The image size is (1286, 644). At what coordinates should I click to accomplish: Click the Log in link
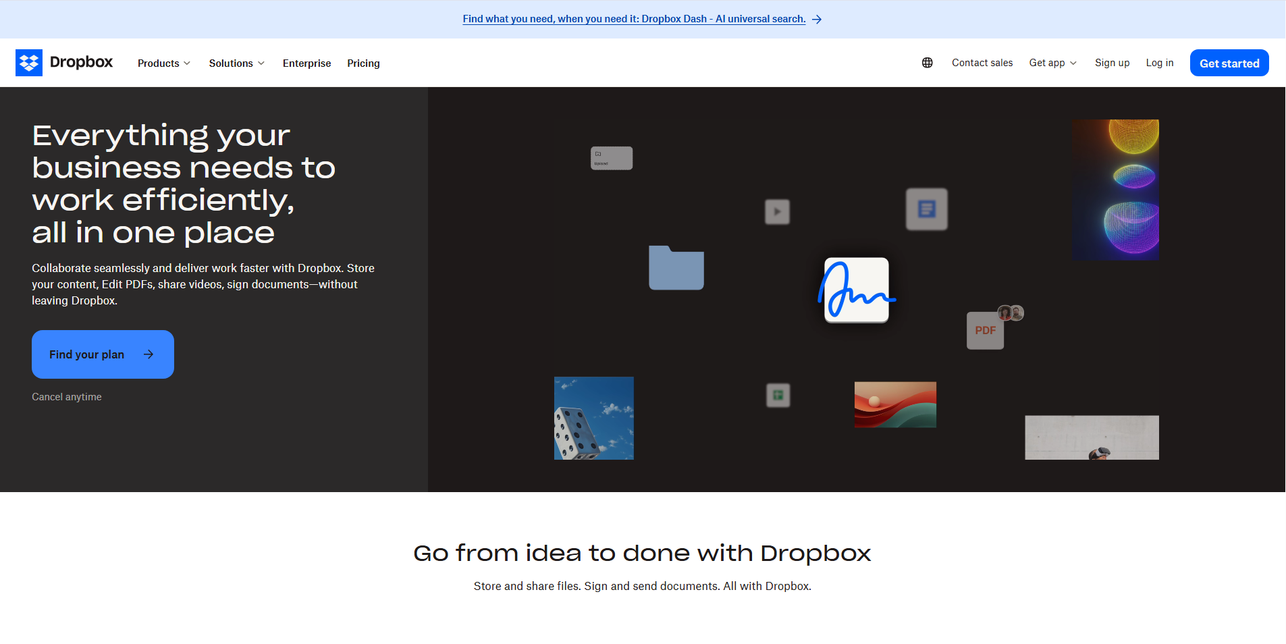coord(1159,63)
